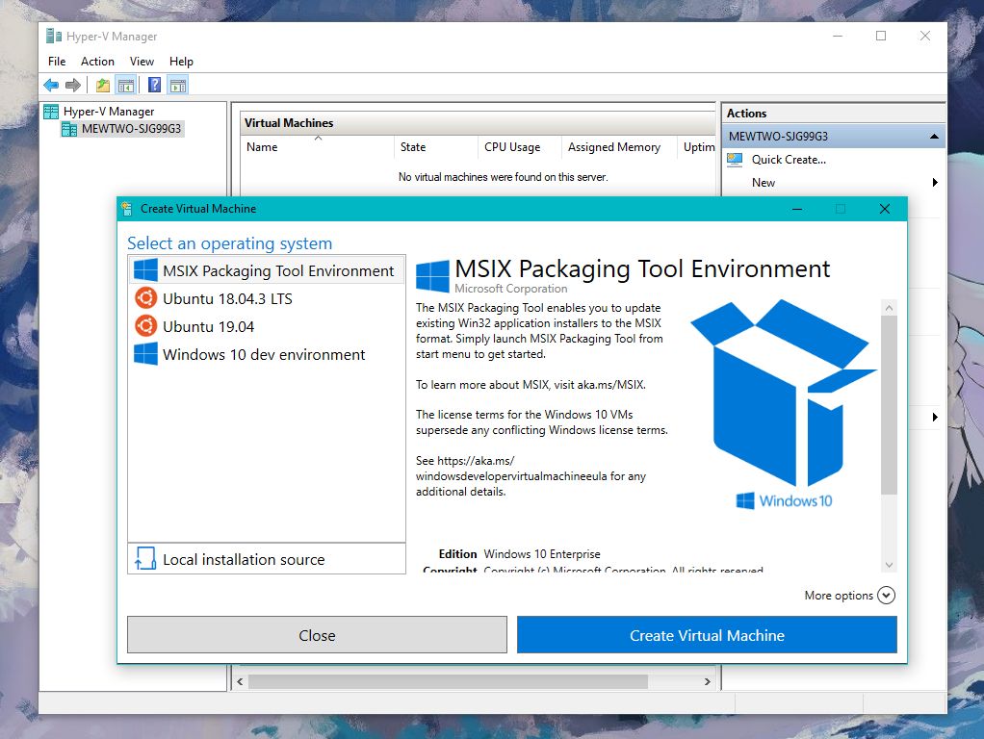
Task: Select MSIX Packaging Tool Environment in OS list
Action: click(x=267, y=270)
